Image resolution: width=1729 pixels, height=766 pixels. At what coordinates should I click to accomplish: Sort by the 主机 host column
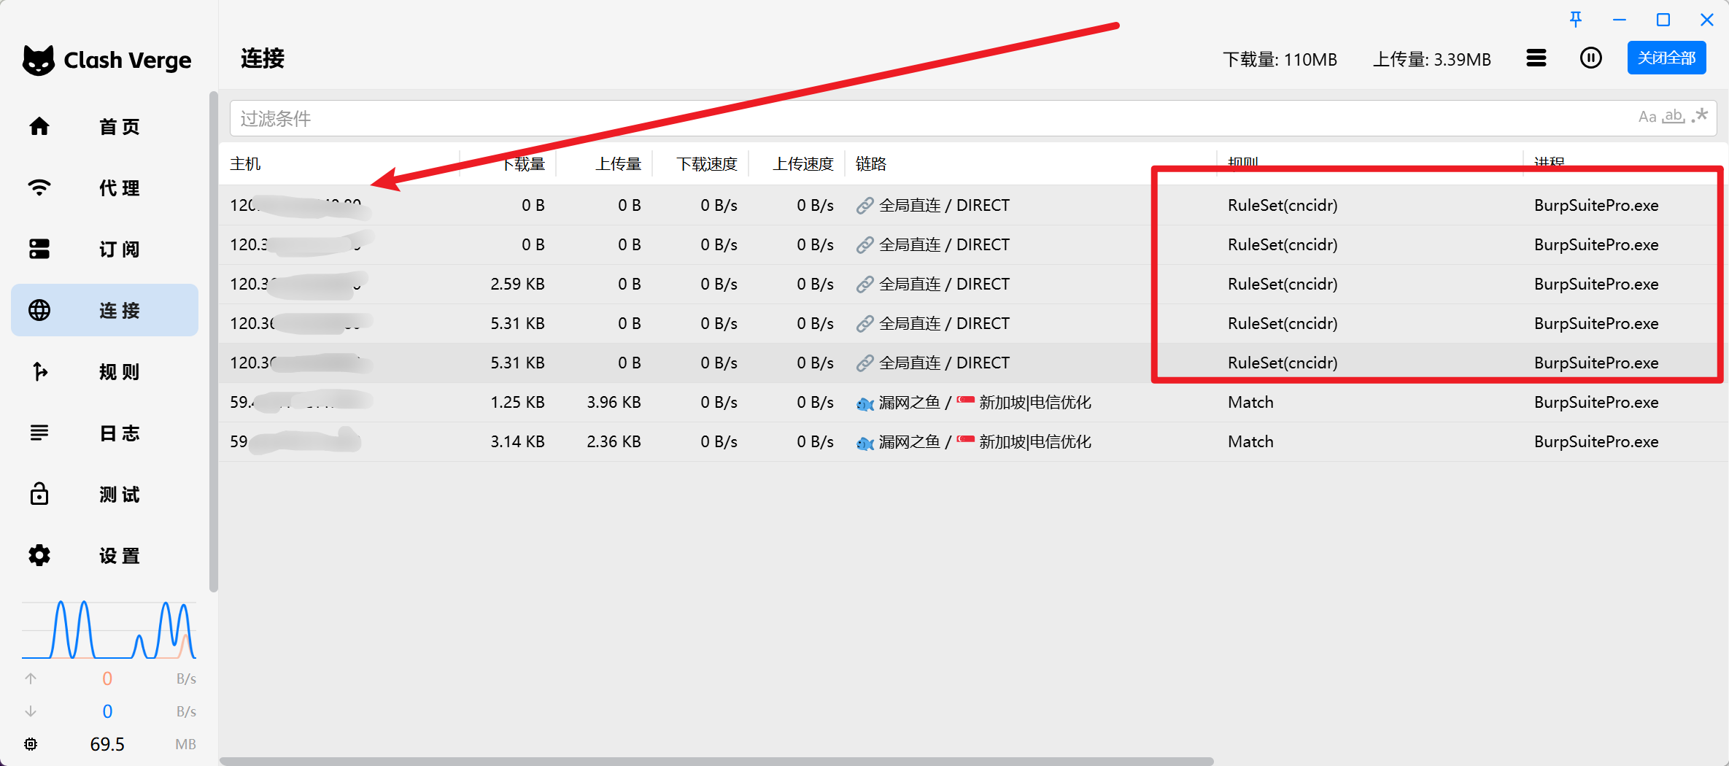click(x=245, y=163)
